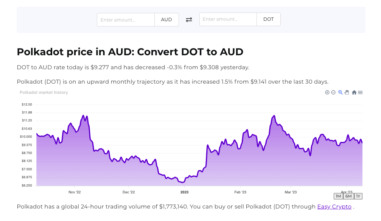The width and height of the screenshot is (381, 221).
Task: Select the 1M time range
Action: 338,196
